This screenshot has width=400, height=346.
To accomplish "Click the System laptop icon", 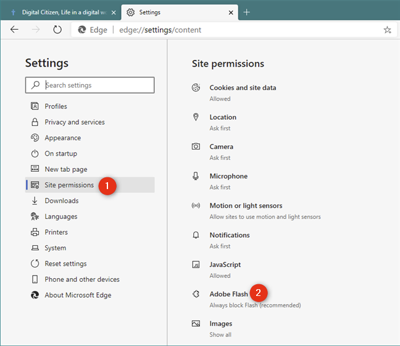I will tap(35, 248).
